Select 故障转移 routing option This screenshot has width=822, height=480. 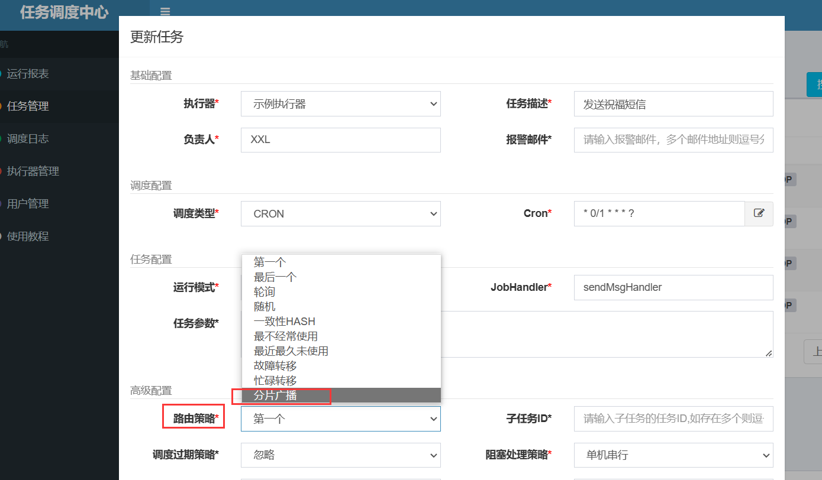tap(341, 366)
